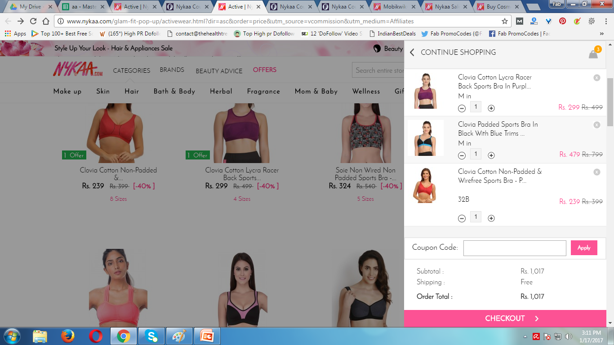Open Beauty Advice menu
Screen dimensions: 614x345
click(x=219, y=71)
